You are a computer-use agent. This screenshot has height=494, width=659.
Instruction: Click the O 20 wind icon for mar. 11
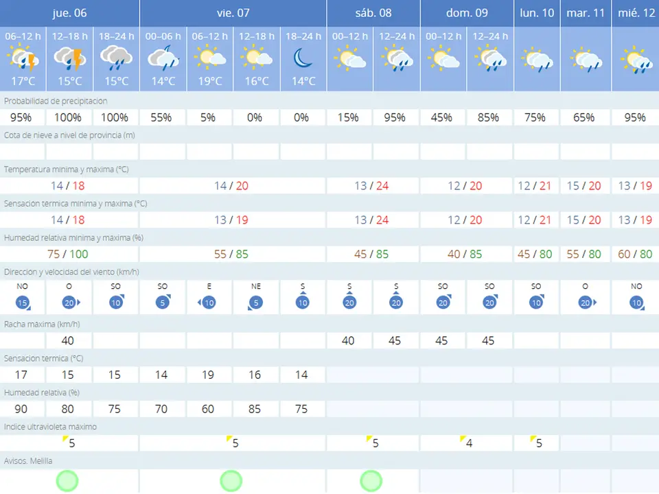tap(587, 303)
